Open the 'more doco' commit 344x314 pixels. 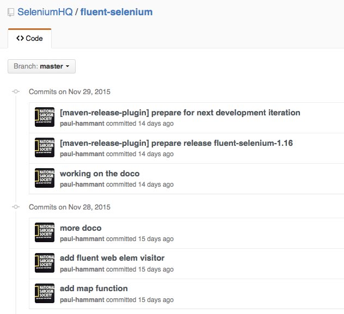pos(81,228)
